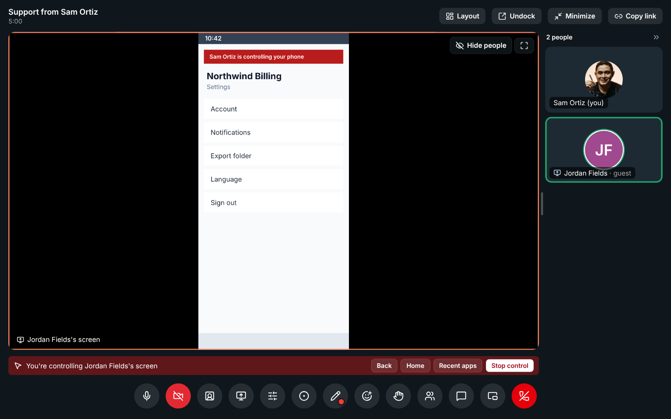This screenshot has height=419, width=671.
Task: Open Recent apps on remote phone
Action: pyautogui.click(x=458, y=366)
